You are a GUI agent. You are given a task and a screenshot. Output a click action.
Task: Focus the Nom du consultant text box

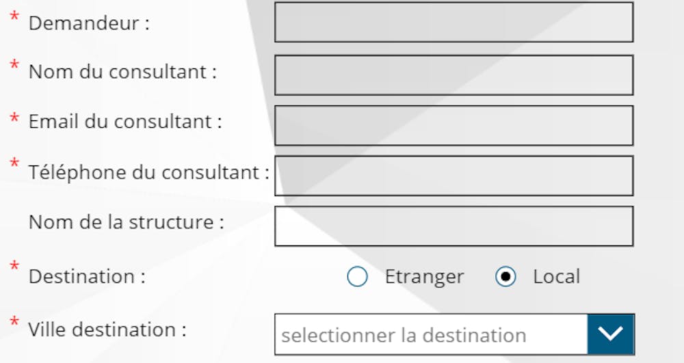453,75
